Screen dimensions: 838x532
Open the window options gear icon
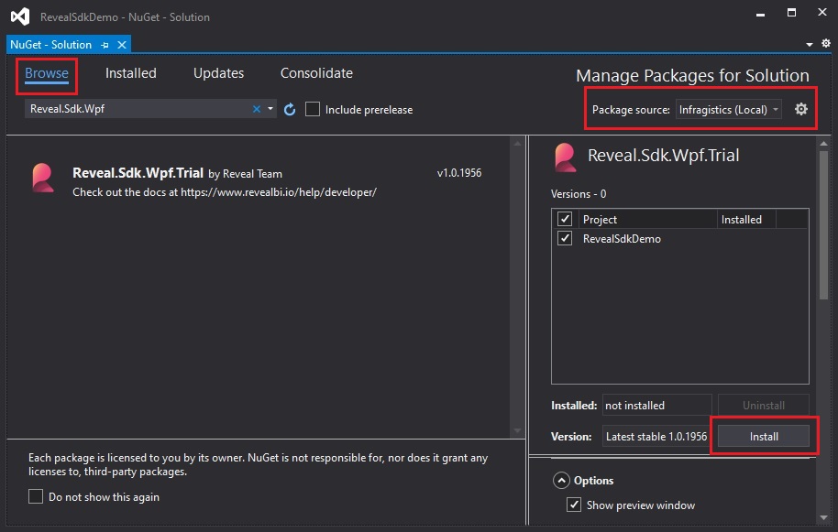tap(826, 43)
